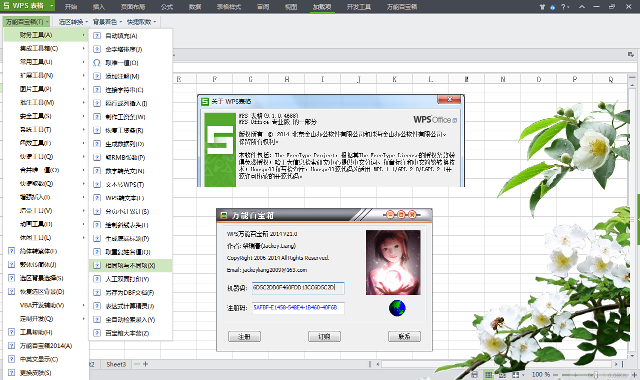Collapse the ribbon with the up chevron
Image resolution: width=640 pixels, height=380 pixels.
[x=581, y=7]
